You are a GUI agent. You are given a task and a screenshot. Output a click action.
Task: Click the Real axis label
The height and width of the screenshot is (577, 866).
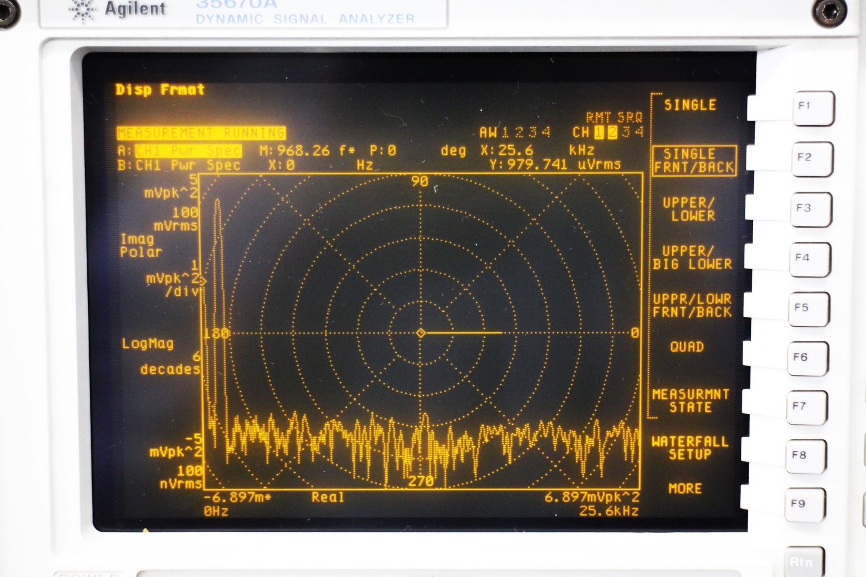(328, 497)
